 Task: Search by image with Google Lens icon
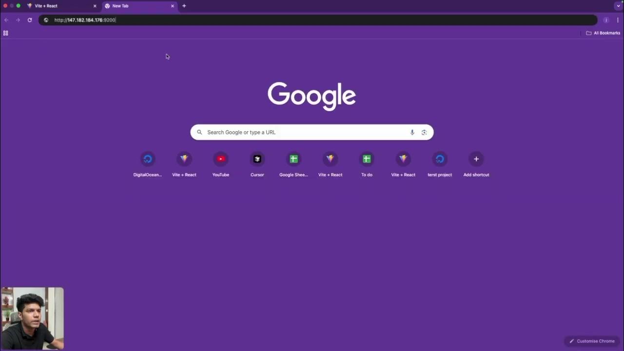[424, 132]
